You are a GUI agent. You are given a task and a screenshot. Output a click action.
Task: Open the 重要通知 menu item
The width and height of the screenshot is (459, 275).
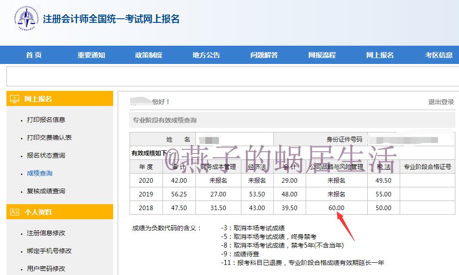pyautogui.click(x=90, y=54)
